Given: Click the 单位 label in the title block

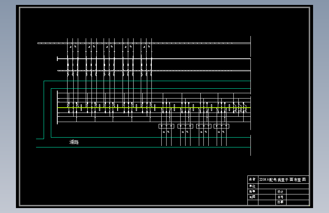Looking at the screenshot, I should (252, 186).
